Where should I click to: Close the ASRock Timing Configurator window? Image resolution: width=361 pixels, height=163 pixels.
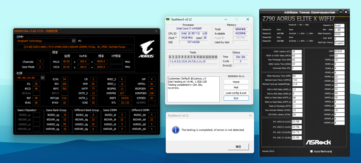[346, 12]
